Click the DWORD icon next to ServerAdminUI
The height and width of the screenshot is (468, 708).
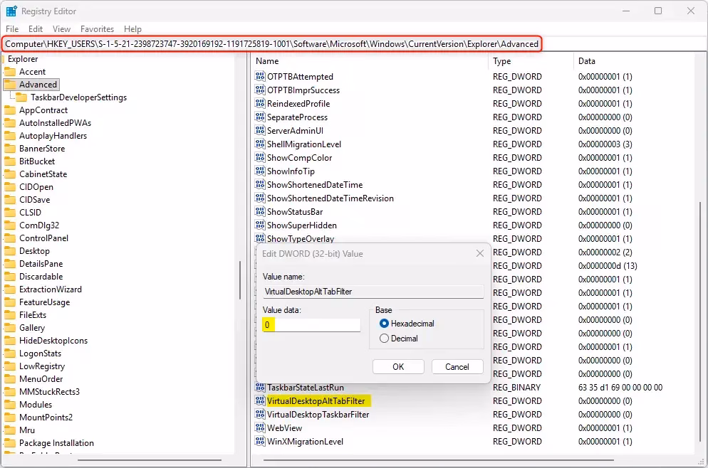260,131
